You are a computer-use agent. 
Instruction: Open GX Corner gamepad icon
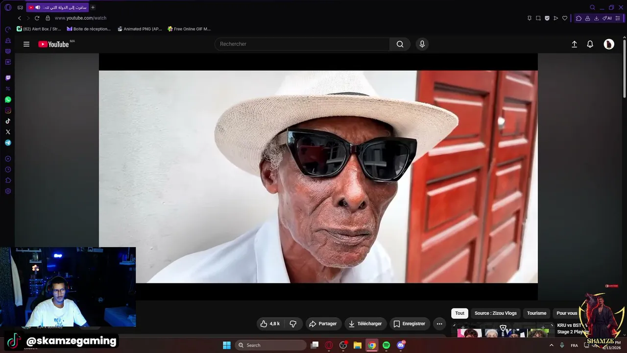point(20,7)
